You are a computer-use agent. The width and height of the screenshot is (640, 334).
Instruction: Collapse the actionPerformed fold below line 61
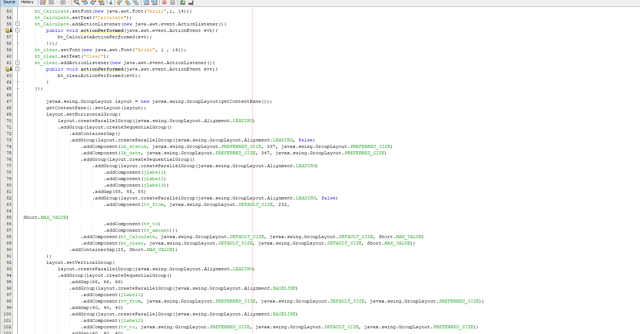point(17,69)
